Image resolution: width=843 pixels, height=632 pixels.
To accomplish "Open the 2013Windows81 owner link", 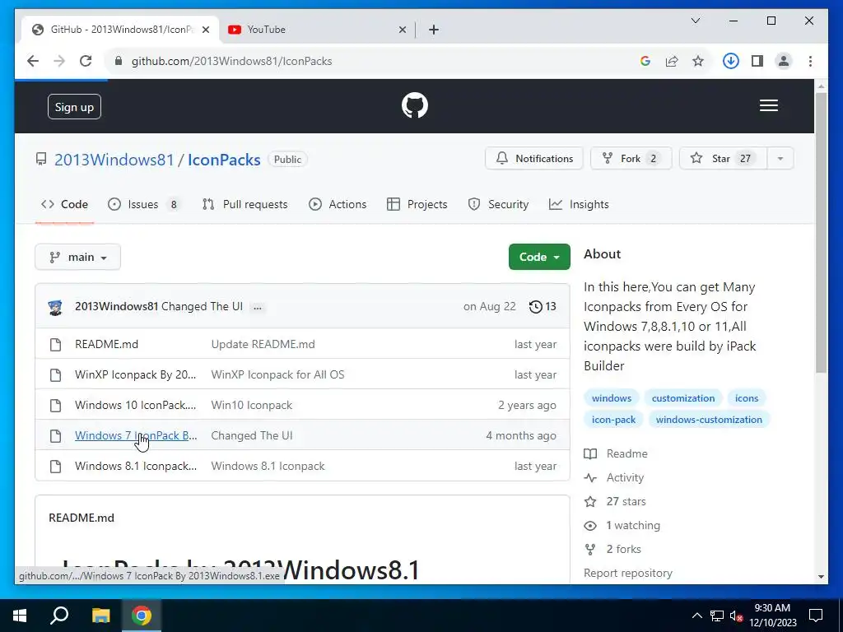I will pyautogui.click(x=114, y=160).
